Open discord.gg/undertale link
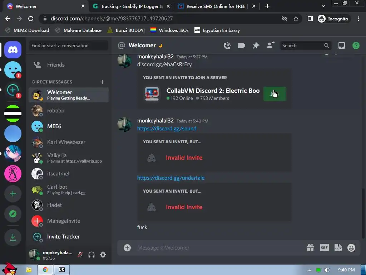 pyautogui.click(x=171, y=178)
